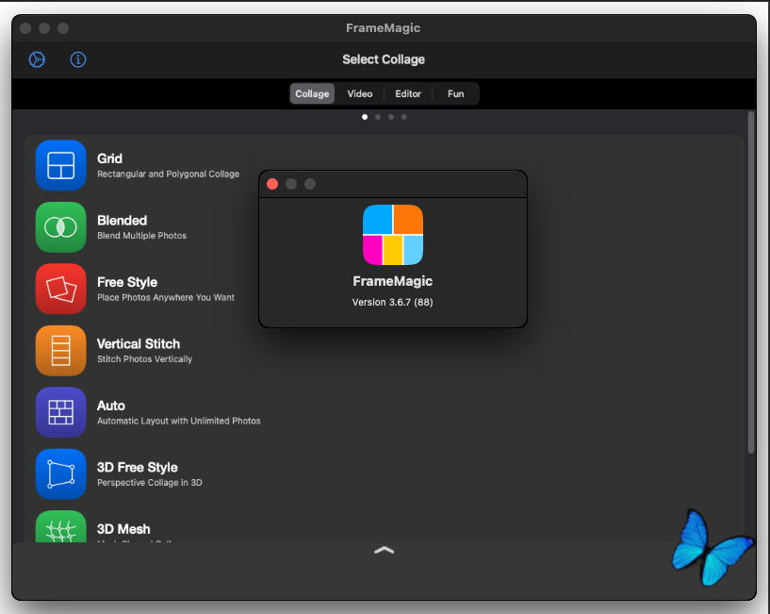Open the Free Style collage icon

[x=61, y=289]
